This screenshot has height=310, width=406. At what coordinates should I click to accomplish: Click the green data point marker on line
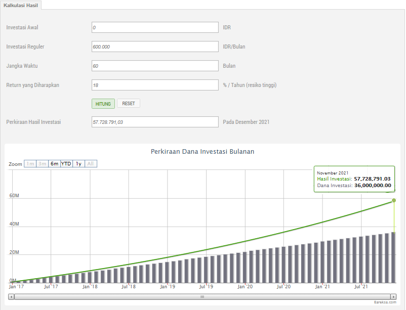pyautogui.click(x=394, y=200)
